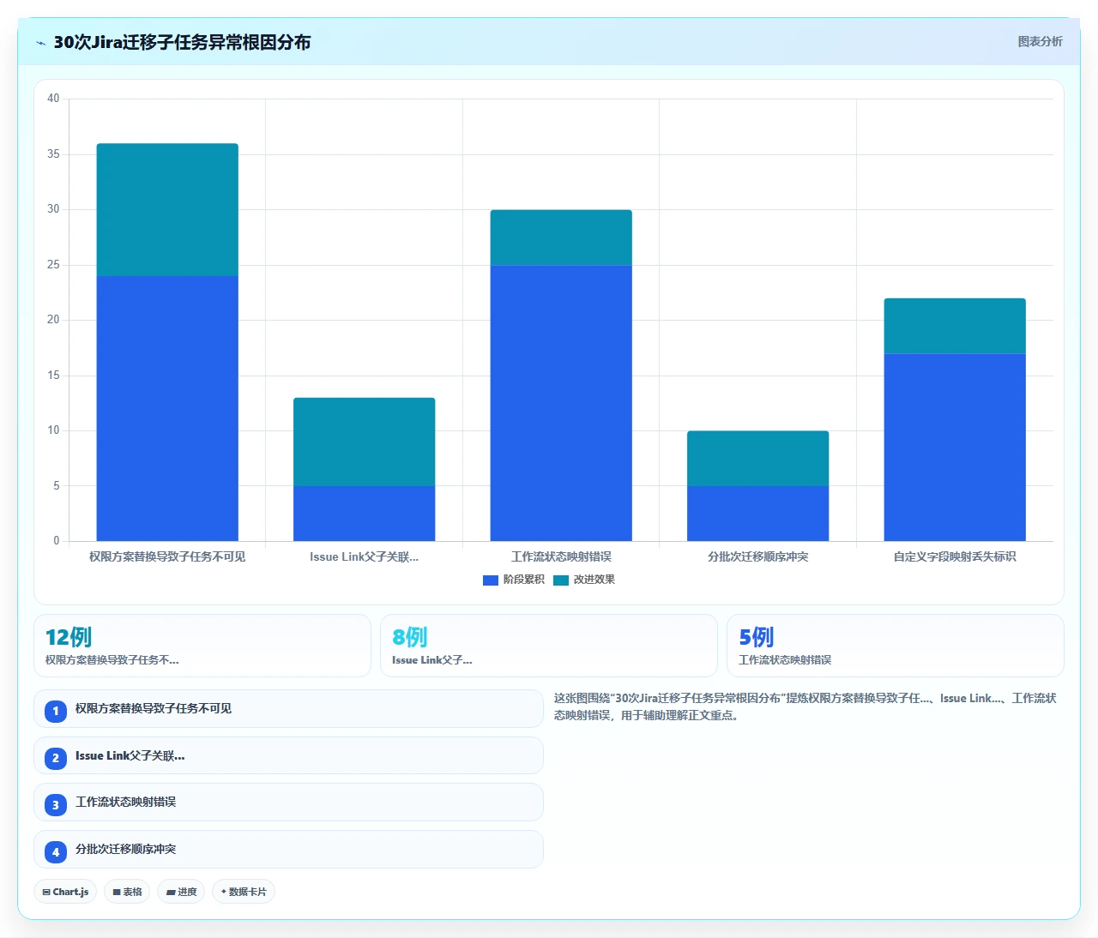Click x-axis label 权限方案替换导致子任务不可见
This screenshot has width=1098, height=938.
tap(167, 557)
